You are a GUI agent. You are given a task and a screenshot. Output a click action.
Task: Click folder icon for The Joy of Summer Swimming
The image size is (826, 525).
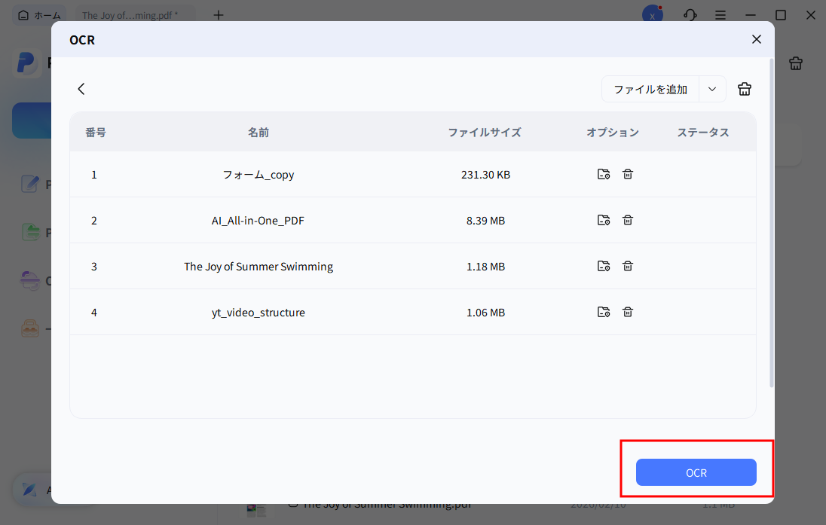[603, 267]
